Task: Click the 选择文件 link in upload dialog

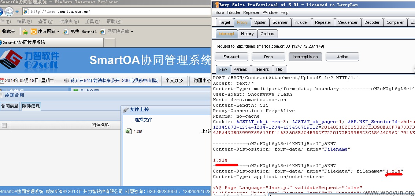Action: coord(142,120)
